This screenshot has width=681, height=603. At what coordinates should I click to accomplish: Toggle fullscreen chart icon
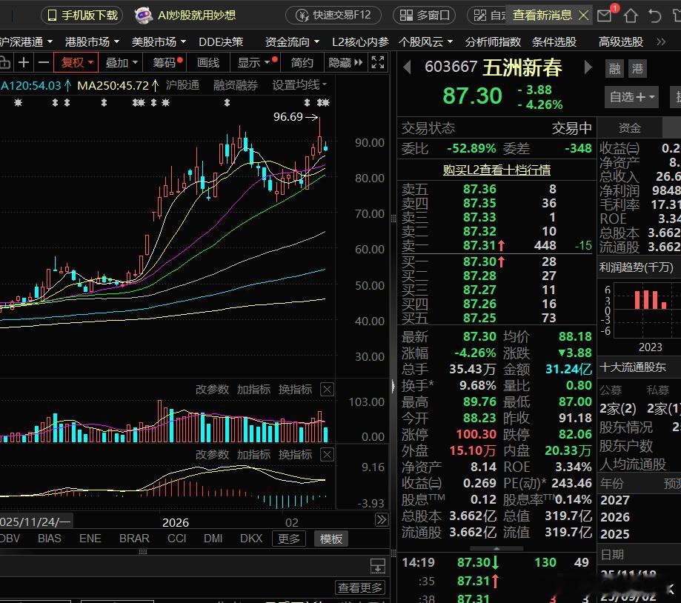(378, 62)
